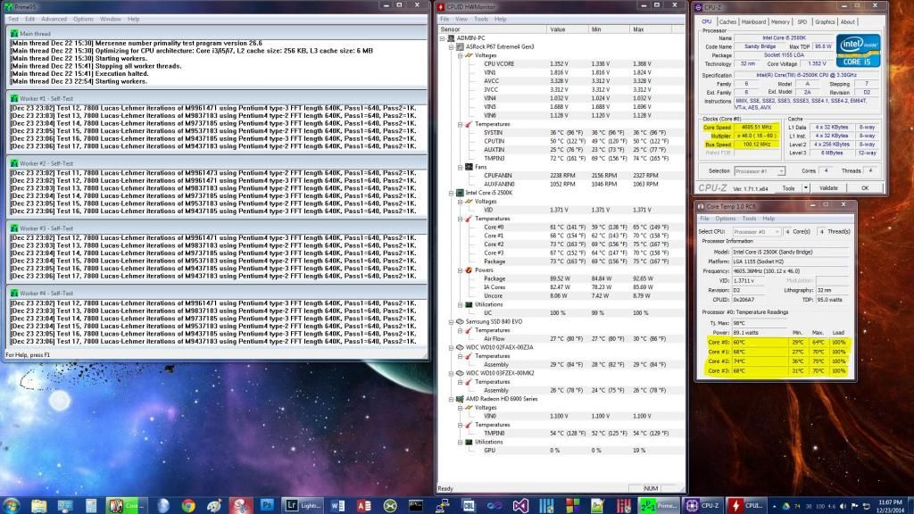Show hidden tray icons arrow
914x514 pixels.
(774, 506)
